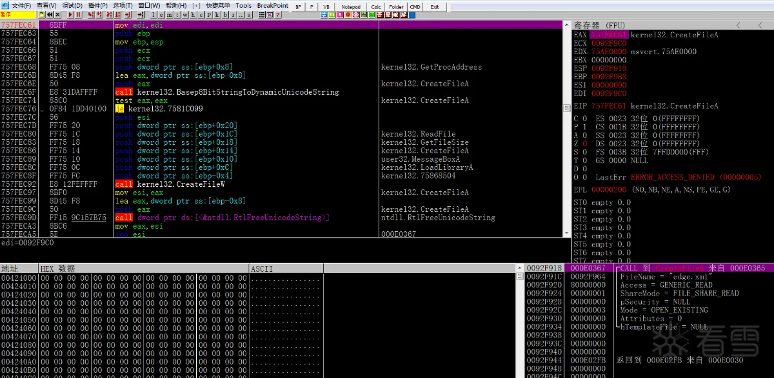Launch Notepad from the toolbar button
Image resolution: width=774 pixels, height=378 pixels.
351,6
